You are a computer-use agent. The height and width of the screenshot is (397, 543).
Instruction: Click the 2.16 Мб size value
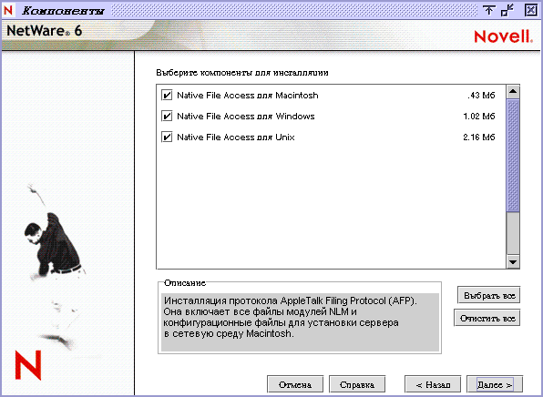(x=479, y=137)
